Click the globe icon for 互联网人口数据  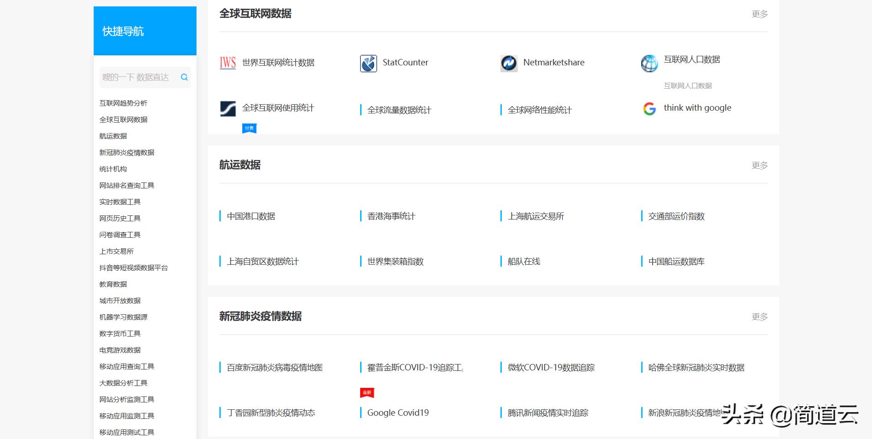(x=649, y=63)
